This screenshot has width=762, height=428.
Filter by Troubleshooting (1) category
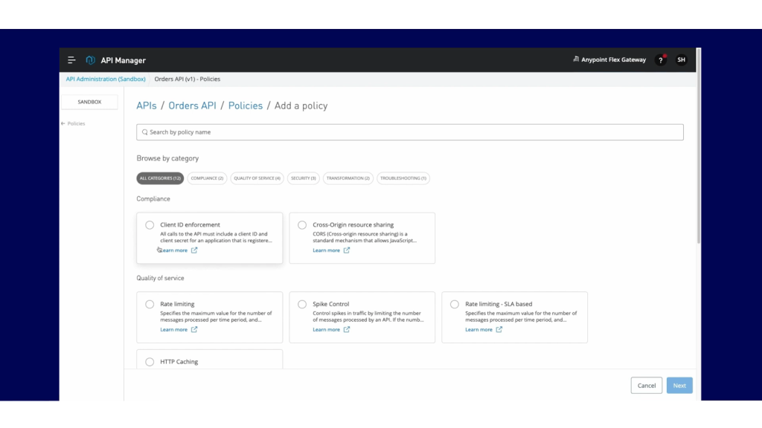coord(403,178)
